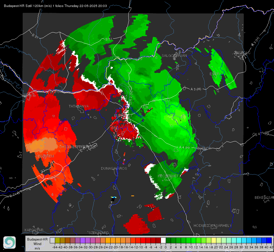The width and height of the screenshot is (274, 252).
Task: Click the blue 'Heves' county label
Action: (207, 113)
